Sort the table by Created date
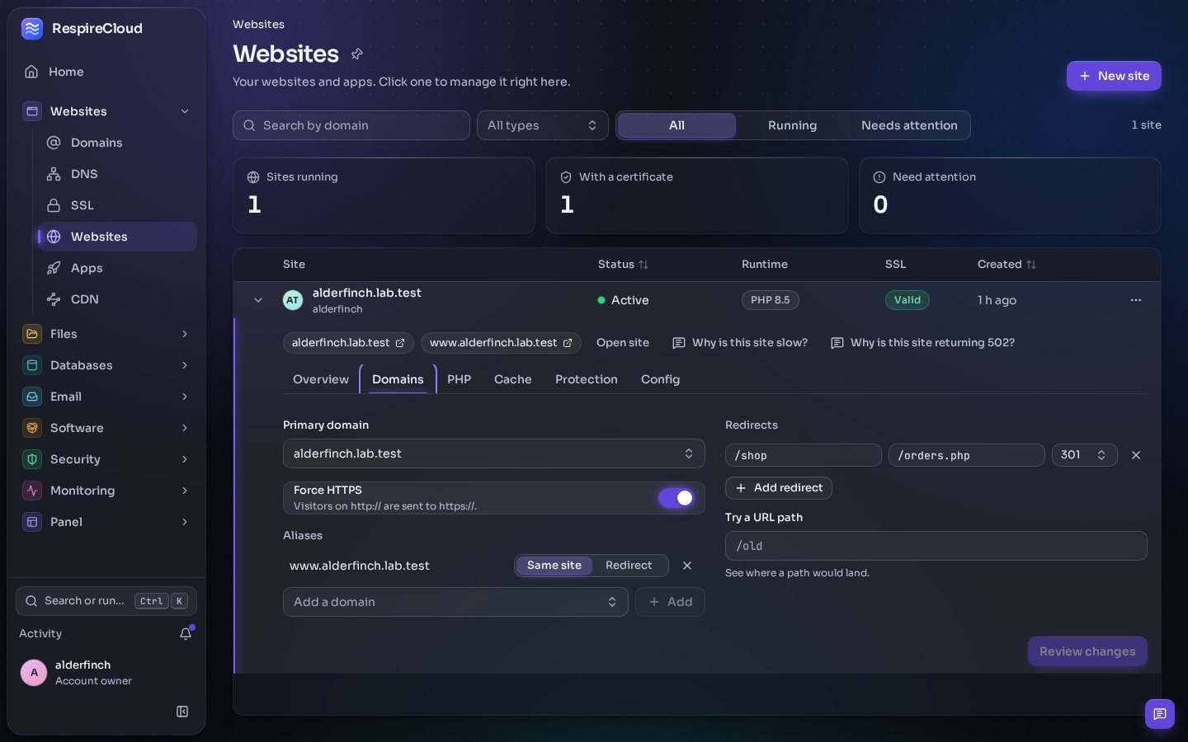 click(x=1006, y=265)
